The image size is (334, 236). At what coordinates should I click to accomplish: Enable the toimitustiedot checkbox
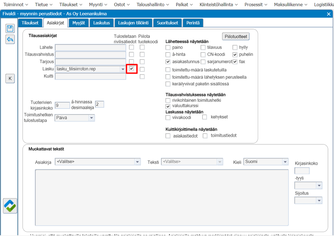pyautogui.click(x=205, y=136)
